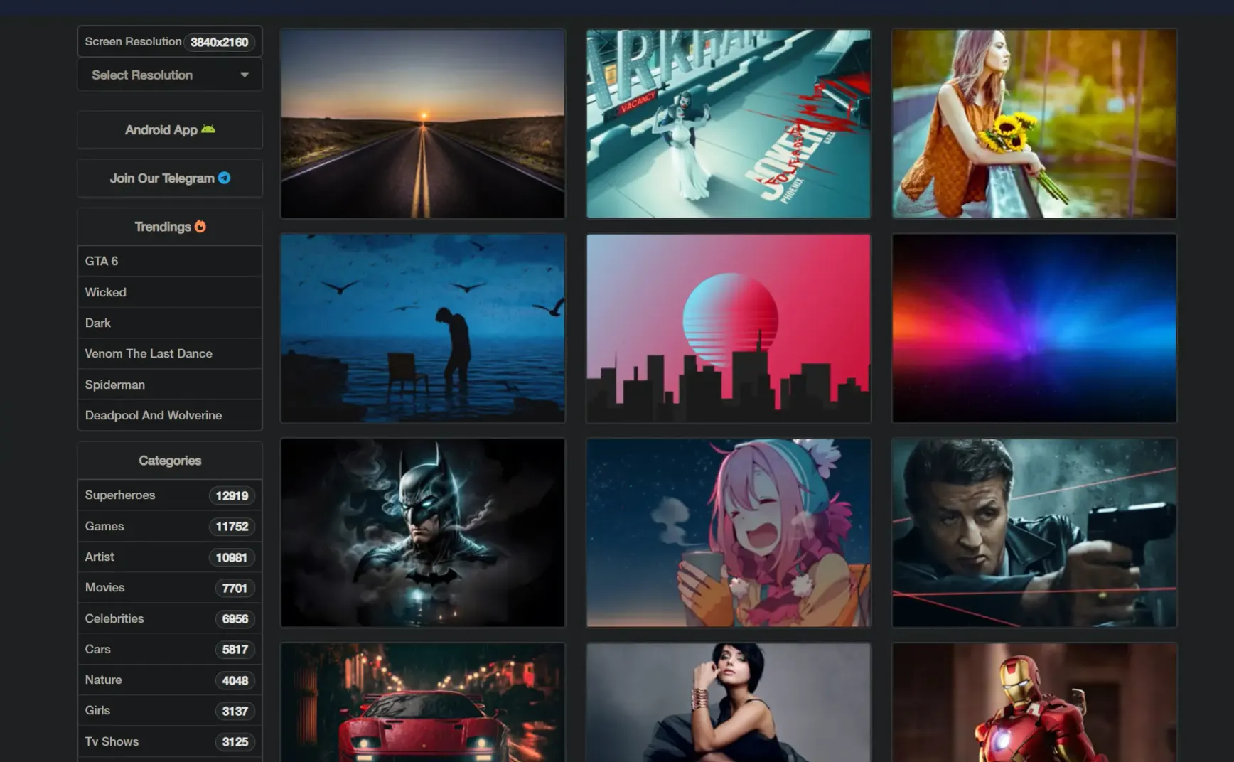Click the Movies count badge 7701
The height and width of the screenshot is (762, 1234).
pyautogui.click(x=235, y=588)
